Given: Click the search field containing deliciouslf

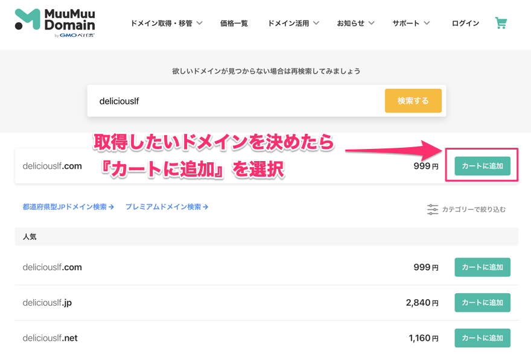Looking at the screenshot, I should tap(211, 101).
